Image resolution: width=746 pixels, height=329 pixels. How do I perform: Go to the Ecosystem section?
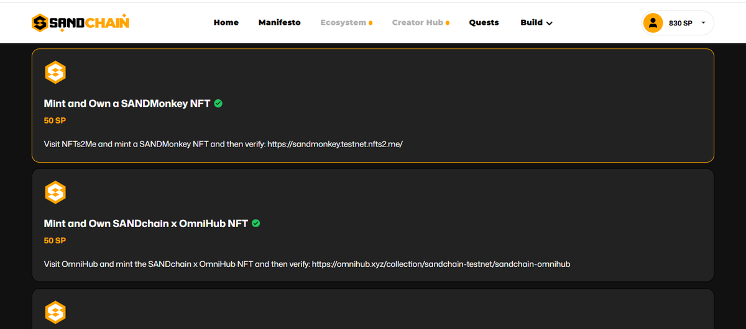[343, 22]
